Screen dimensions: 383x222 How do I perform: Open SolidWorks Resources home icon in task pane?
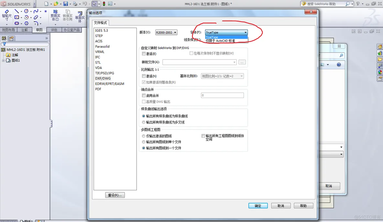pyautogui.click(x=380, y=47)
